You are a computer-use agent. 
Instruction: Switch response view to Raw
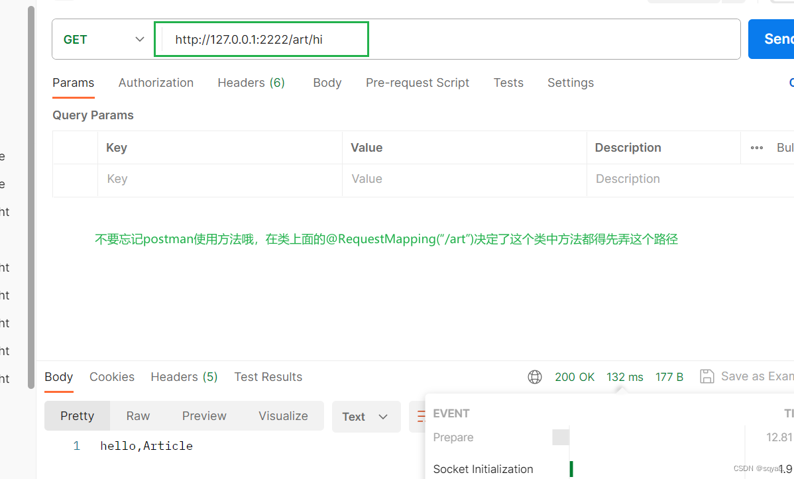click(x=137, y=416)
